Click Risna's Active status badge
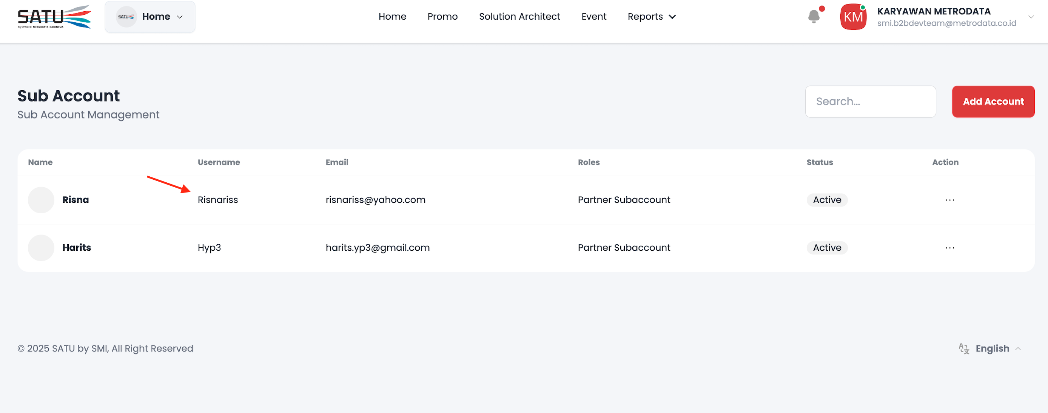 click(x=827, y=200)
